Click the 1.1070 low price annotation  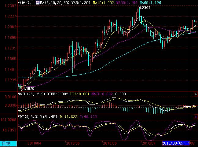pos(29,88)
